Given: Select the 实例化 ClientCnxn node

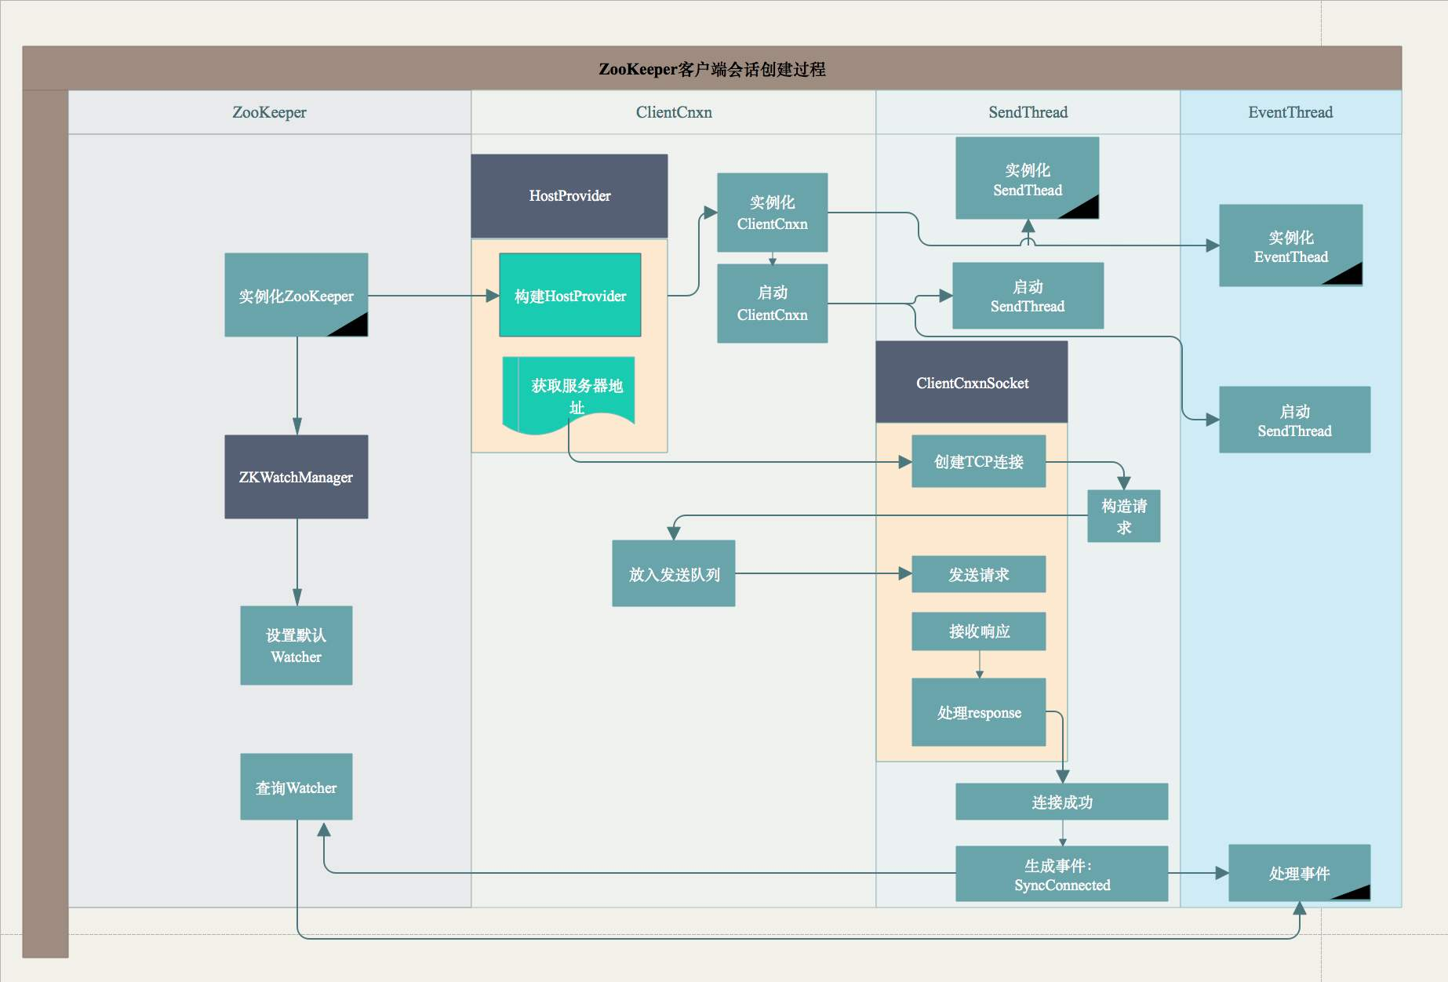Looking at the screenshot, I should pos(773,213).
